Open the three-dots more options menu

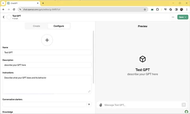point(173,17)
